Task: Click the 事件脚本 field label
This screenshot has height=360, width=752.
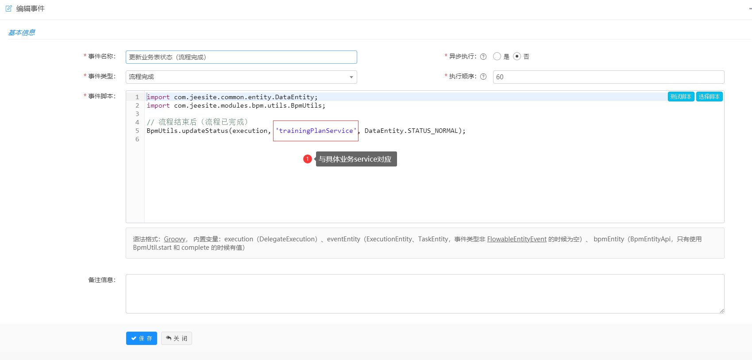Action: click(x=101, y=96)
